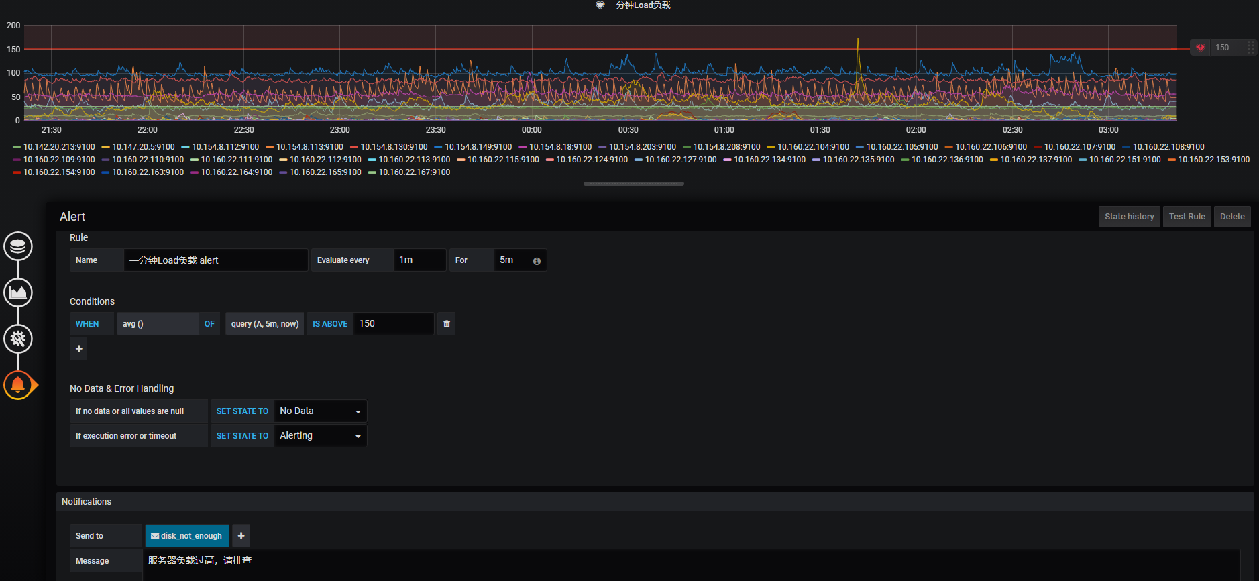Click the heart icon before panel title

600,5
